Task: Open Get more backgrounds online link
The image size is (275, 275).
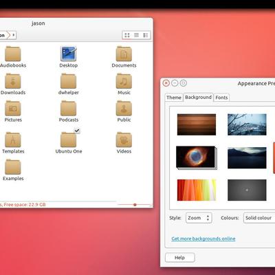Action: [203, 239]
